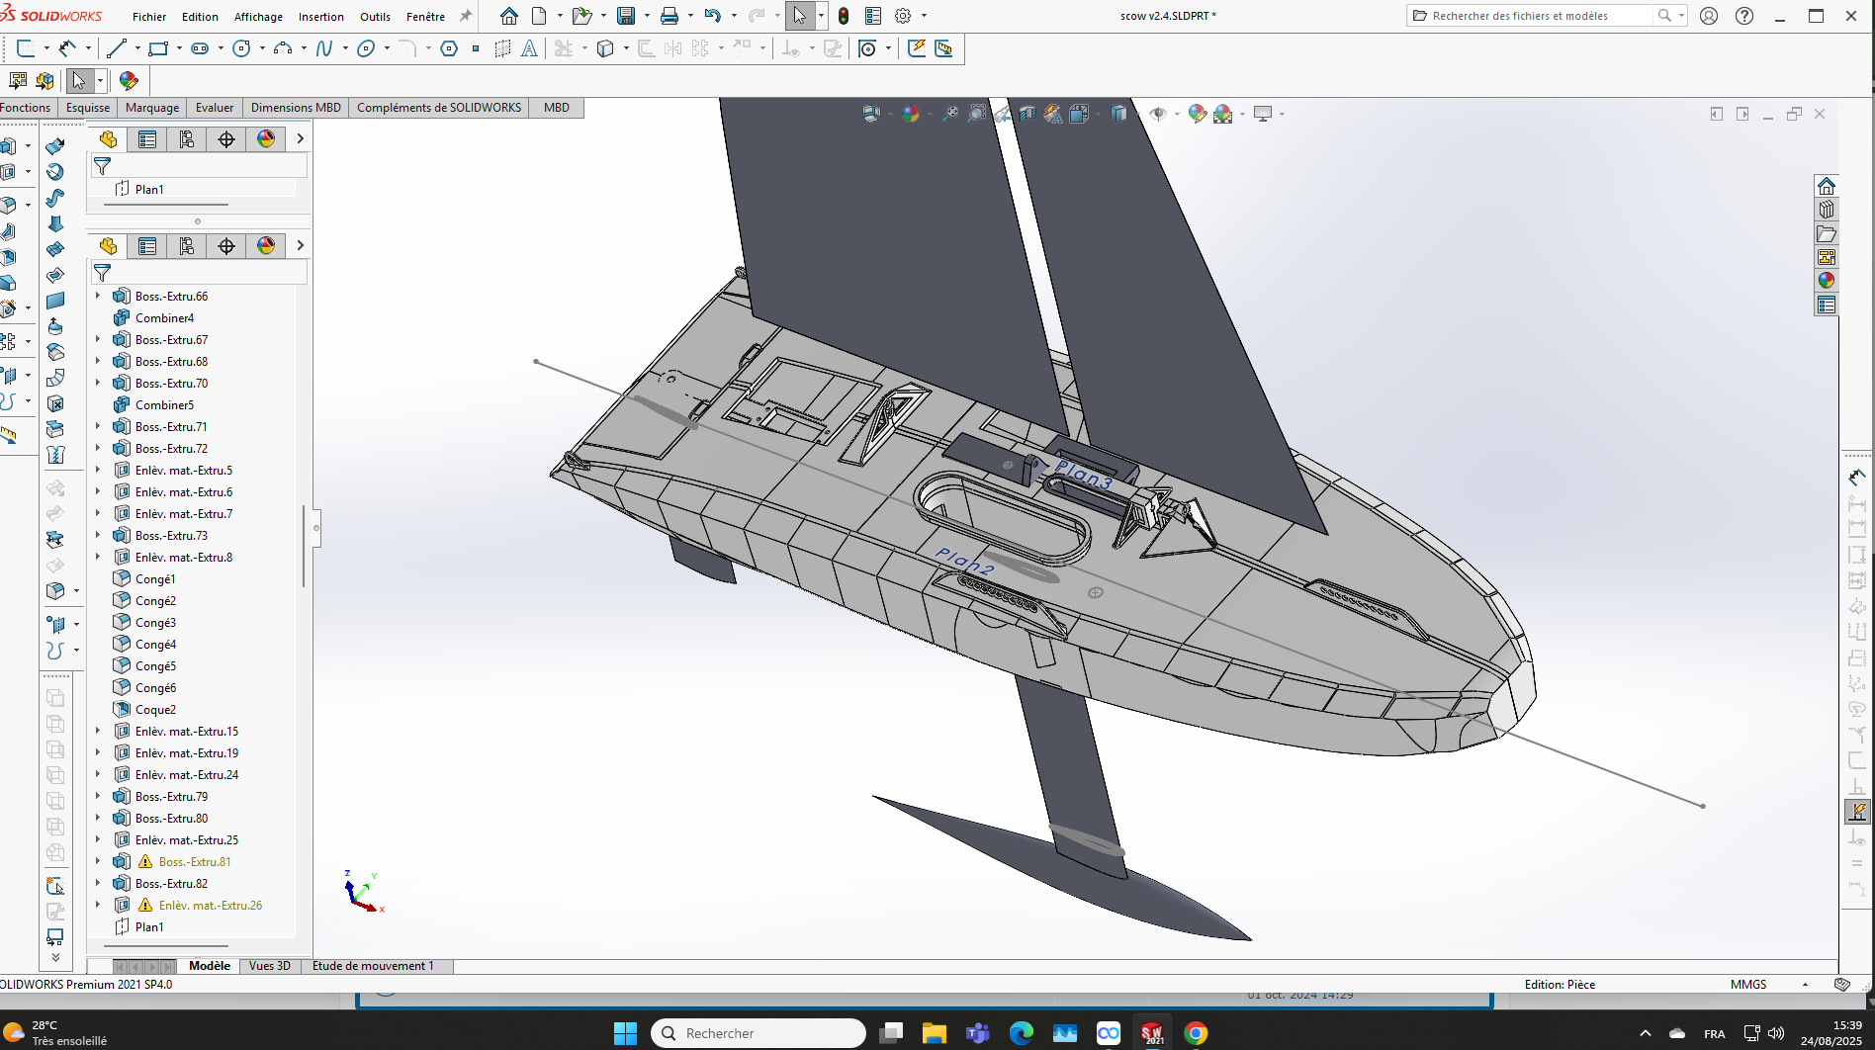Select the Text sketch tool icon
The width and height of the screenshot is (1875, 1050).
point(530,48)
